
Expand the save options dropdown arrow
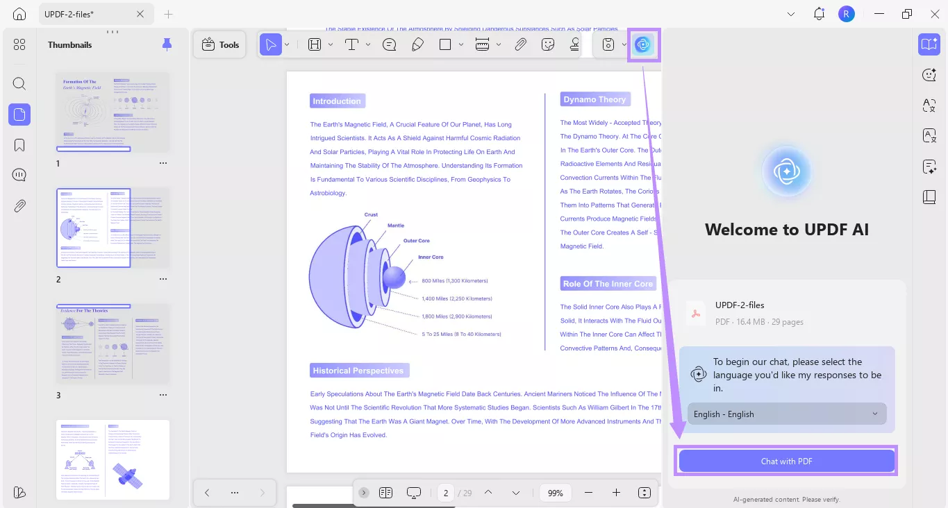(624, 44)
